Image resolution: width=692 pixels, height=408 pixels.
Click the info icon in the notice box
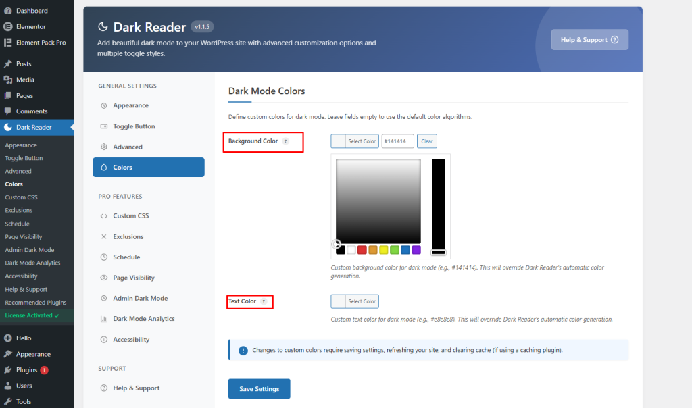tap(243, 350)
